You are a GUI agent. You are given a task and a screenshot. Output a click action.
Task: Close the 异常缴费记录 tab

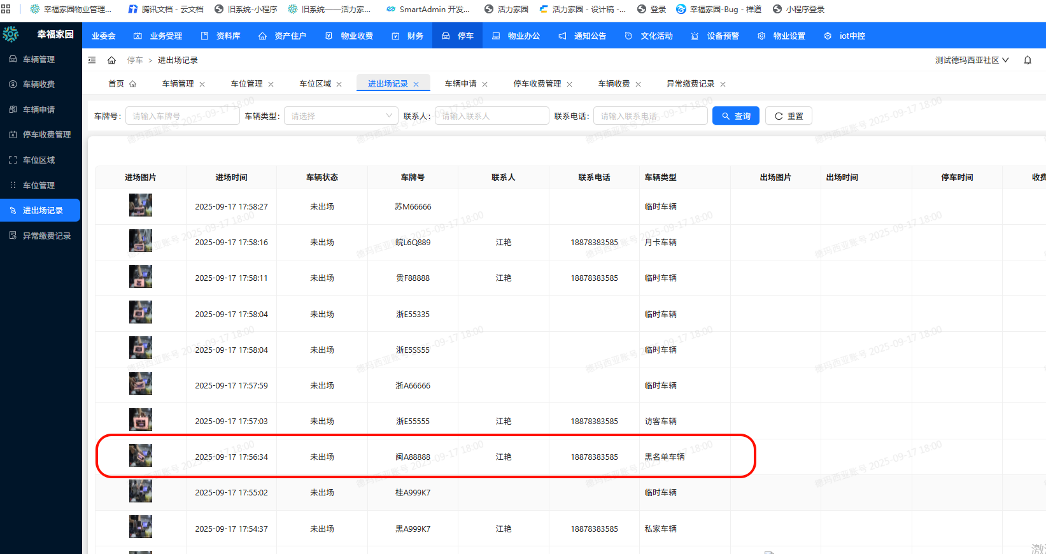pyautogui.click(x=723, y=85)
